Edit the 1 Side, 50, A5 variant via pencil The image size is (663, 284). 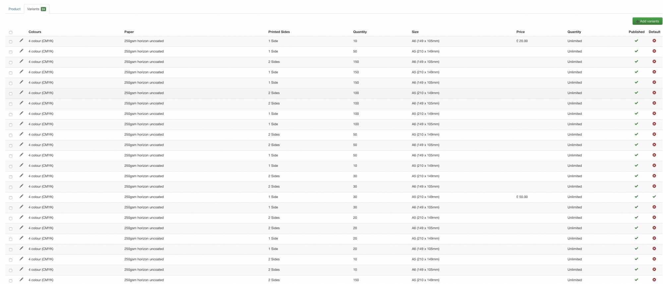click(x=21, y=51)
